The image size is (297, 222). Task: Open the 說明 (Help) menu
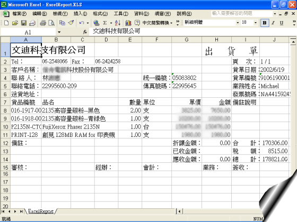click(x=184, y=14)
